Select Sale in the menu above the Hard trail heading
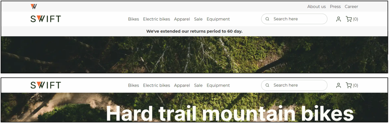389x123 pixels. coord(198,85)
